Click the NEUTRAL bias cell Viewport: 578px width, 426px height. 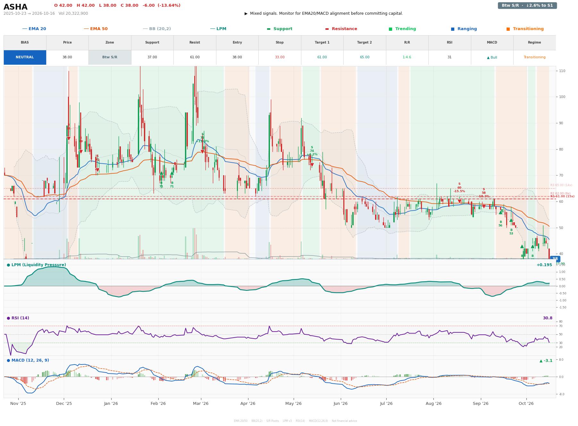tap(25, 57)
